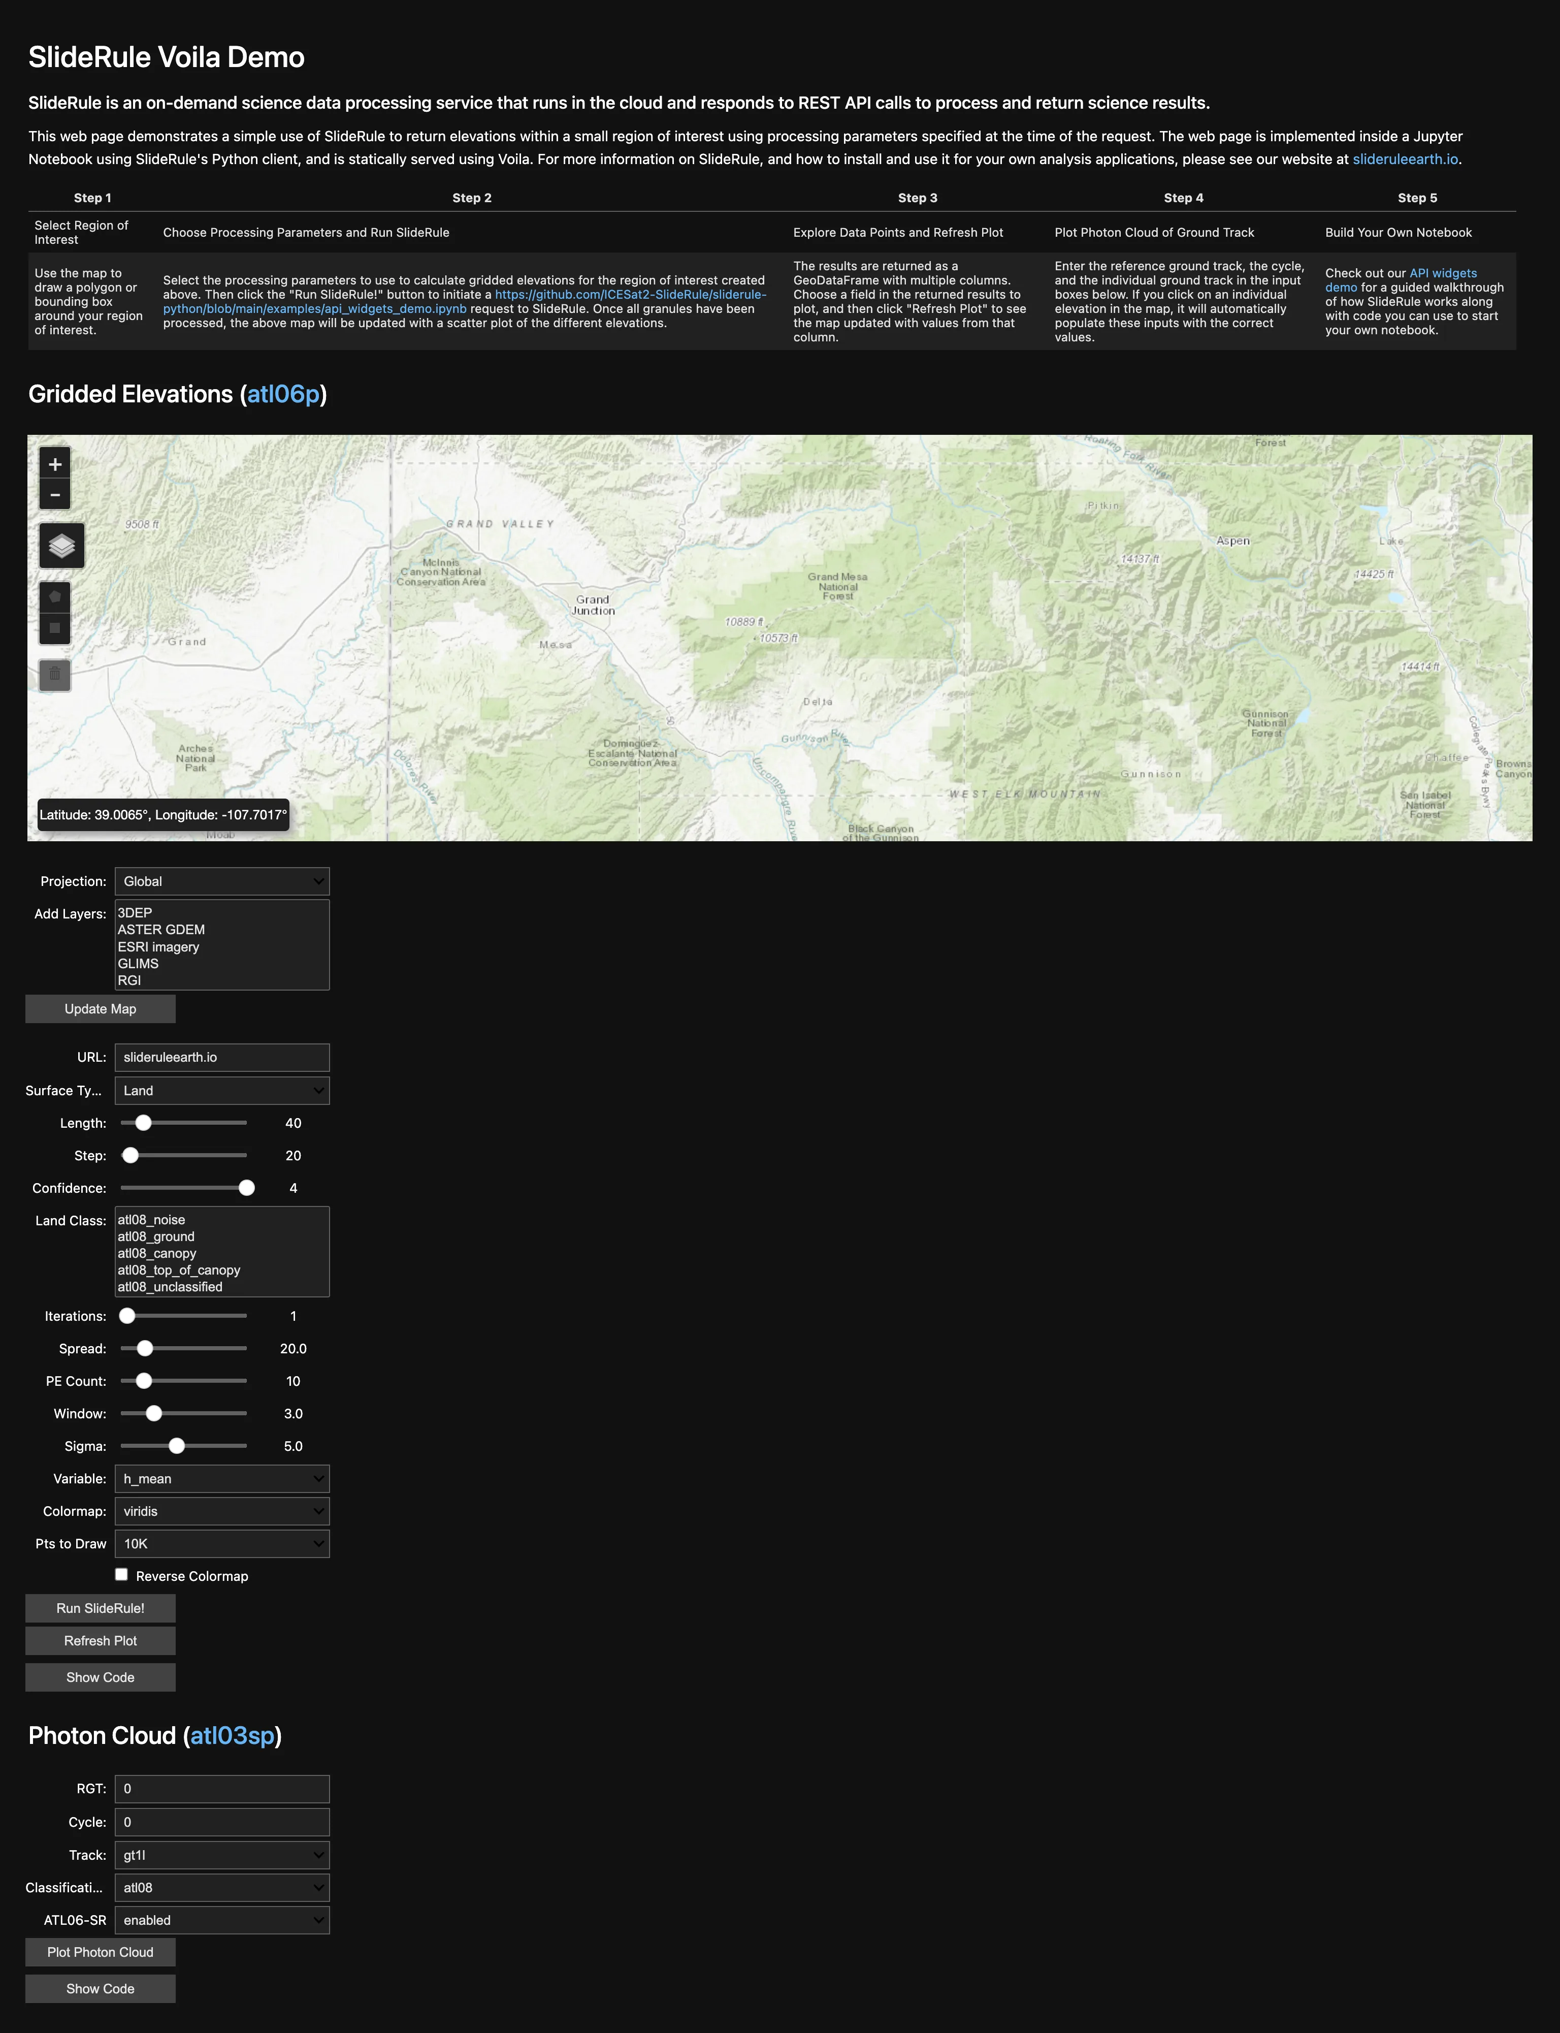Click Aspen on the map

point(1233,541)
